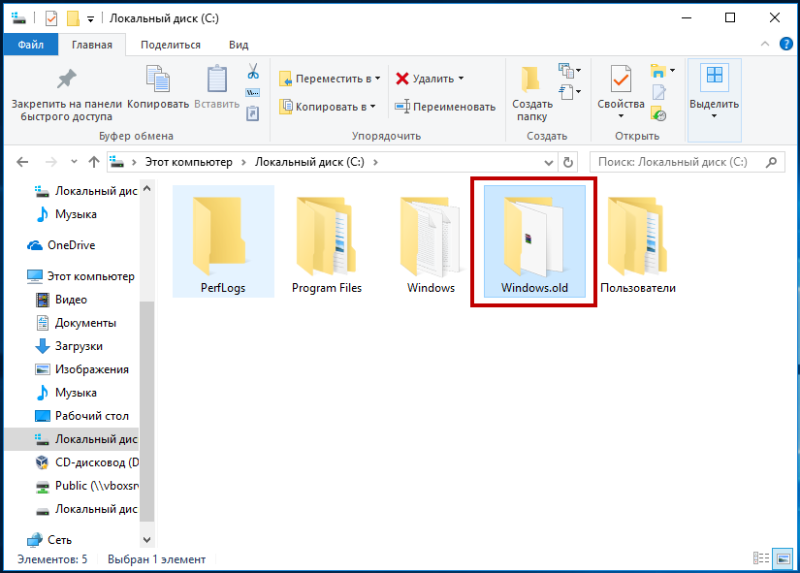The height and width of the screenshot is (573, 800).
Task: Click the Копировать ribbon icon
Action: [158, 79]
